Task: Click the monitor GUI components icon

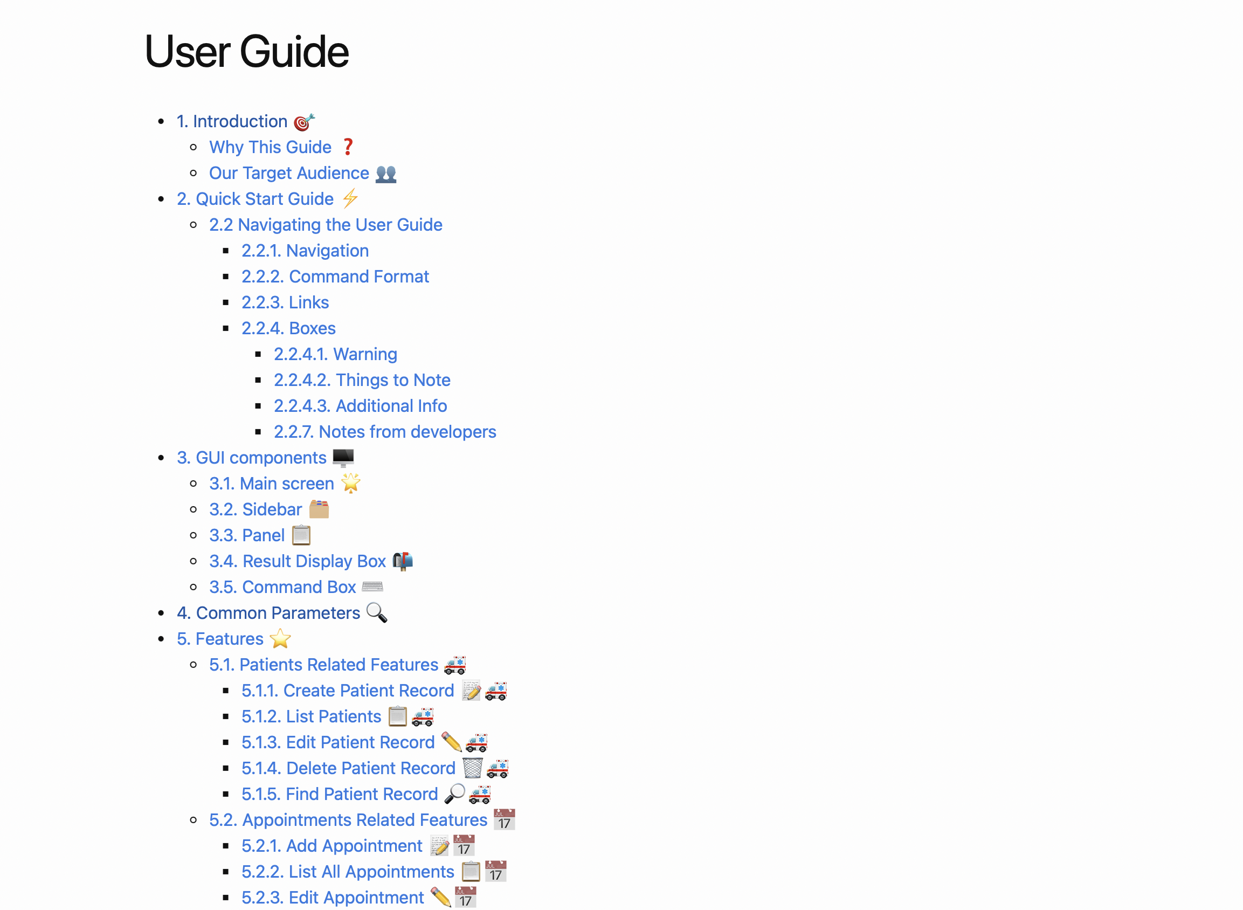Action: tap(343, 457)
